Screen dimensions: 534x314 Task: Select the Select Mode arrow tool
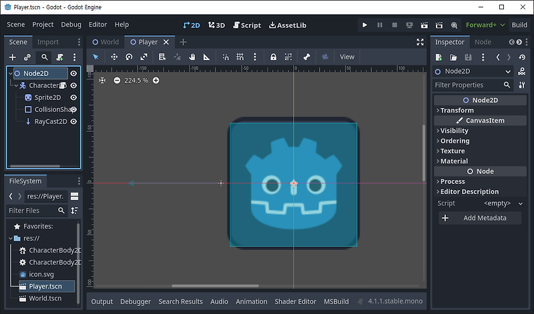pos(95,57)
